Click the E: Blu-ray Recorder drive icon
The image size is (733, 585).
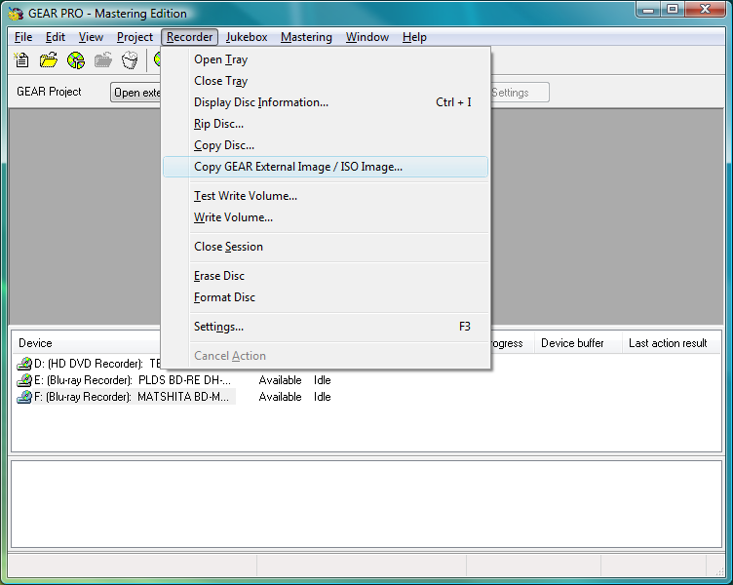pos(24,380)
